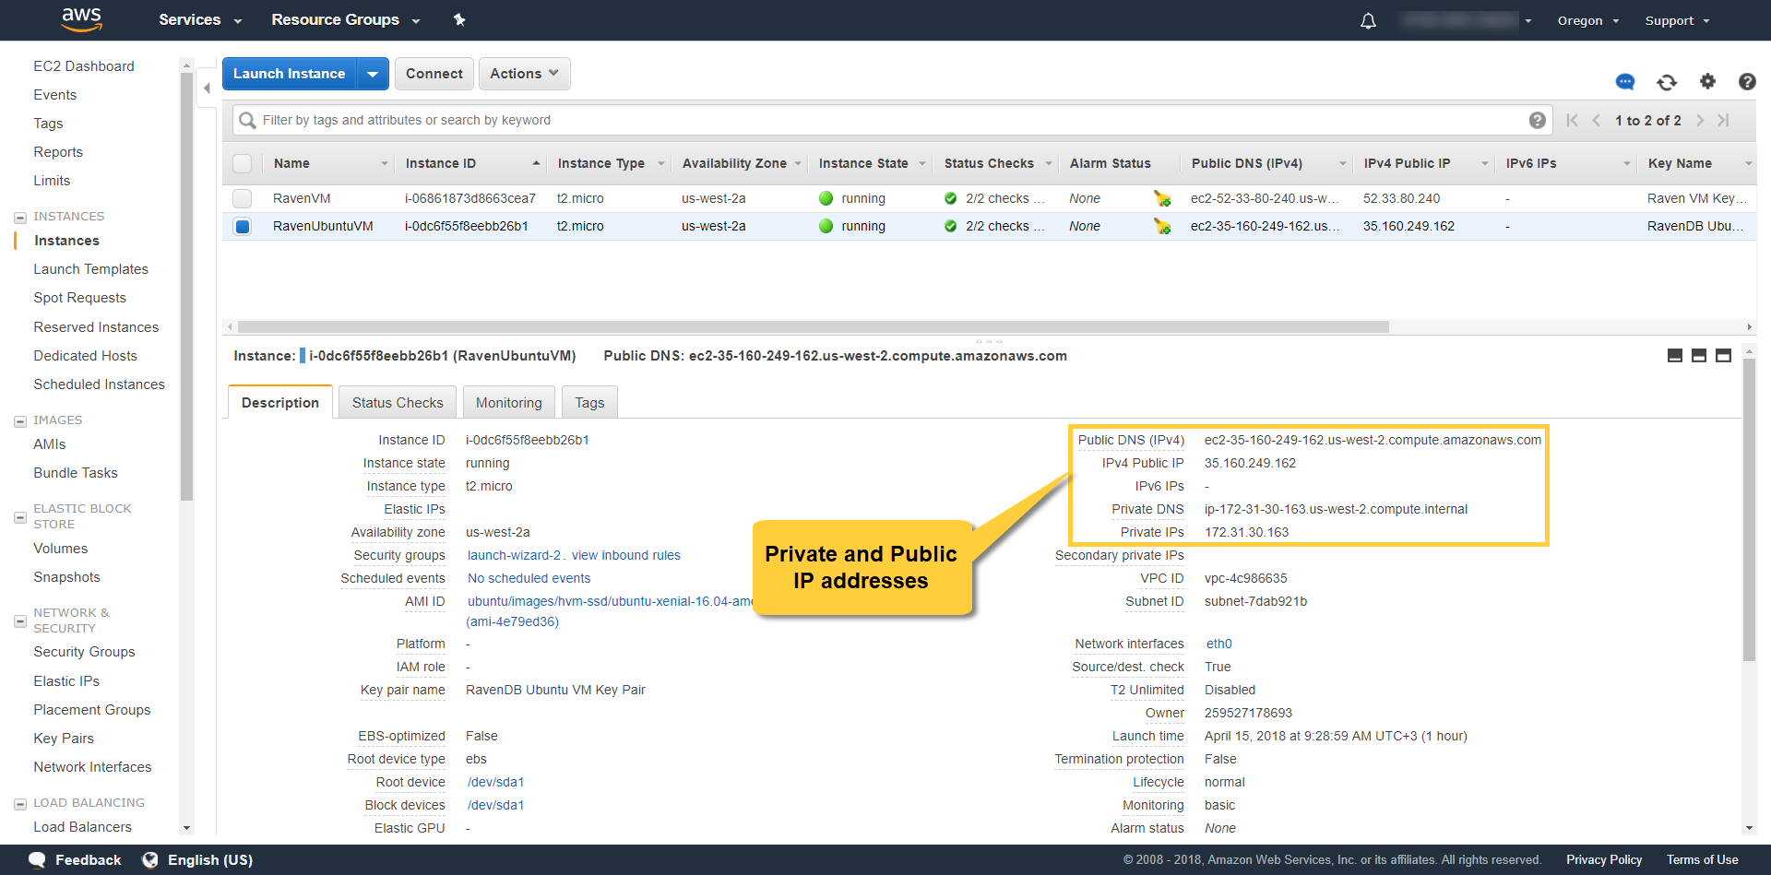
Task: Open Key Pairs in sidebar
Action: pos(64,739)
